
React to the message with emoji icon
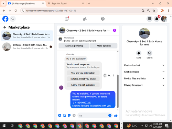point(105,75)
